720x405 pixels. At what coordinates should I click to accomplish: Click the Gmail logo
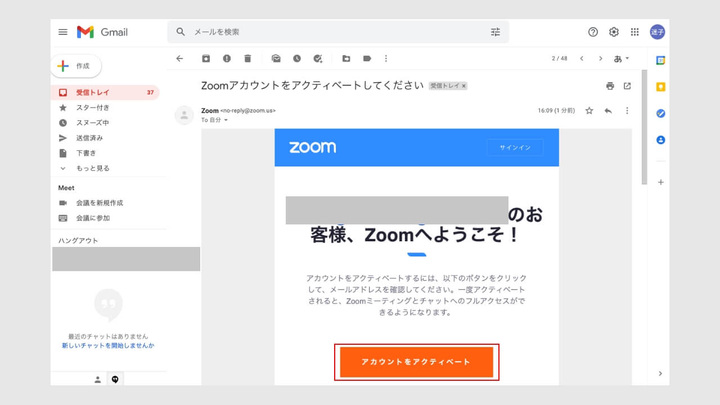pyautogui.click(x=102, y=32)
